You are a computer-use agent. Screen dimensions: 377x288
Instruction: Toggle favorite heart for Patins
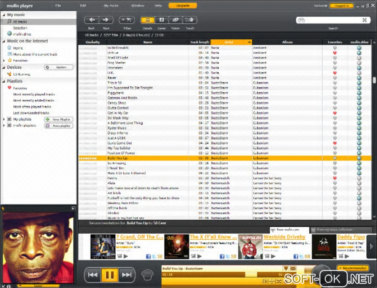[x=335, y=178]
